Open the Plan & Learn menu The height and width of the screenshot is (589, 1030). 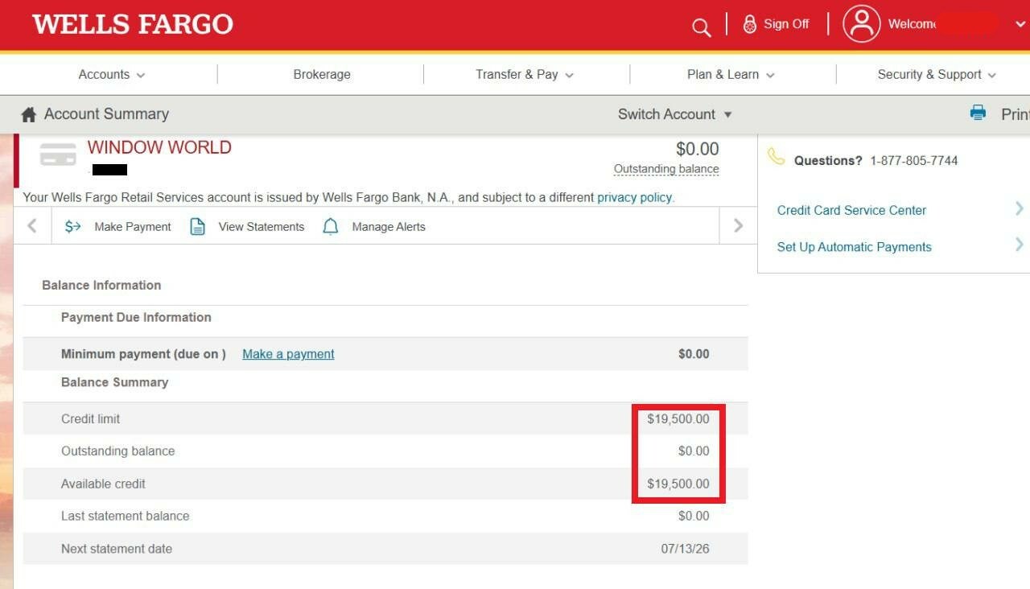click(731, 74)
